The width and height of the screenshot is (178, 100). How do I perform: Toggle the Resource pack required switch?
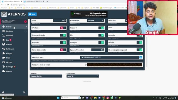coord(140,50)
